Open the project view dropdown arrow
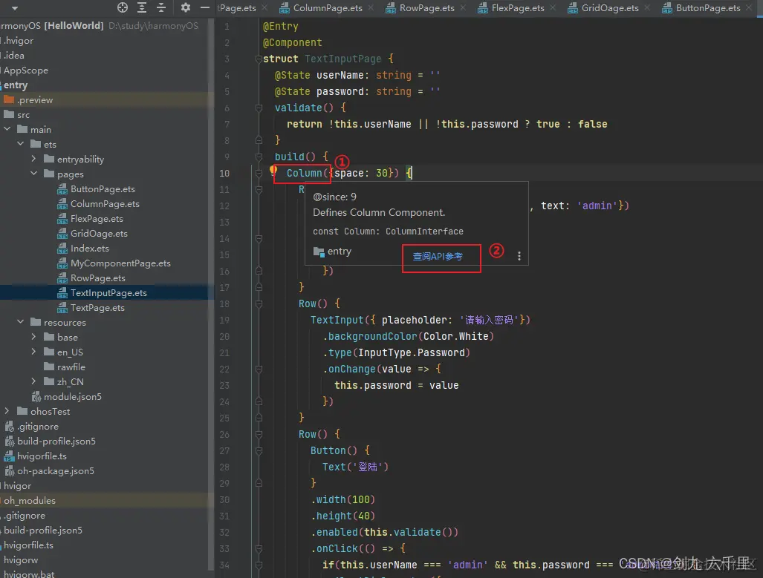Screen dimensions: 763x578 15,7
